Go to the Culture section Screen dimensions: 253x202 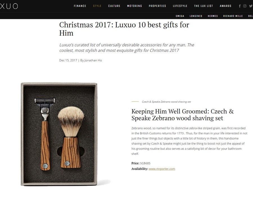pyautogui.click(x=114, y=6)
